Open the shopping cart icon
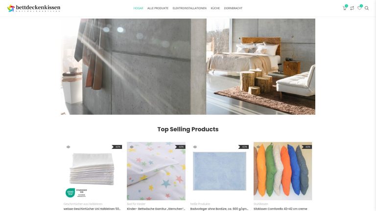 tap(345, 8)
